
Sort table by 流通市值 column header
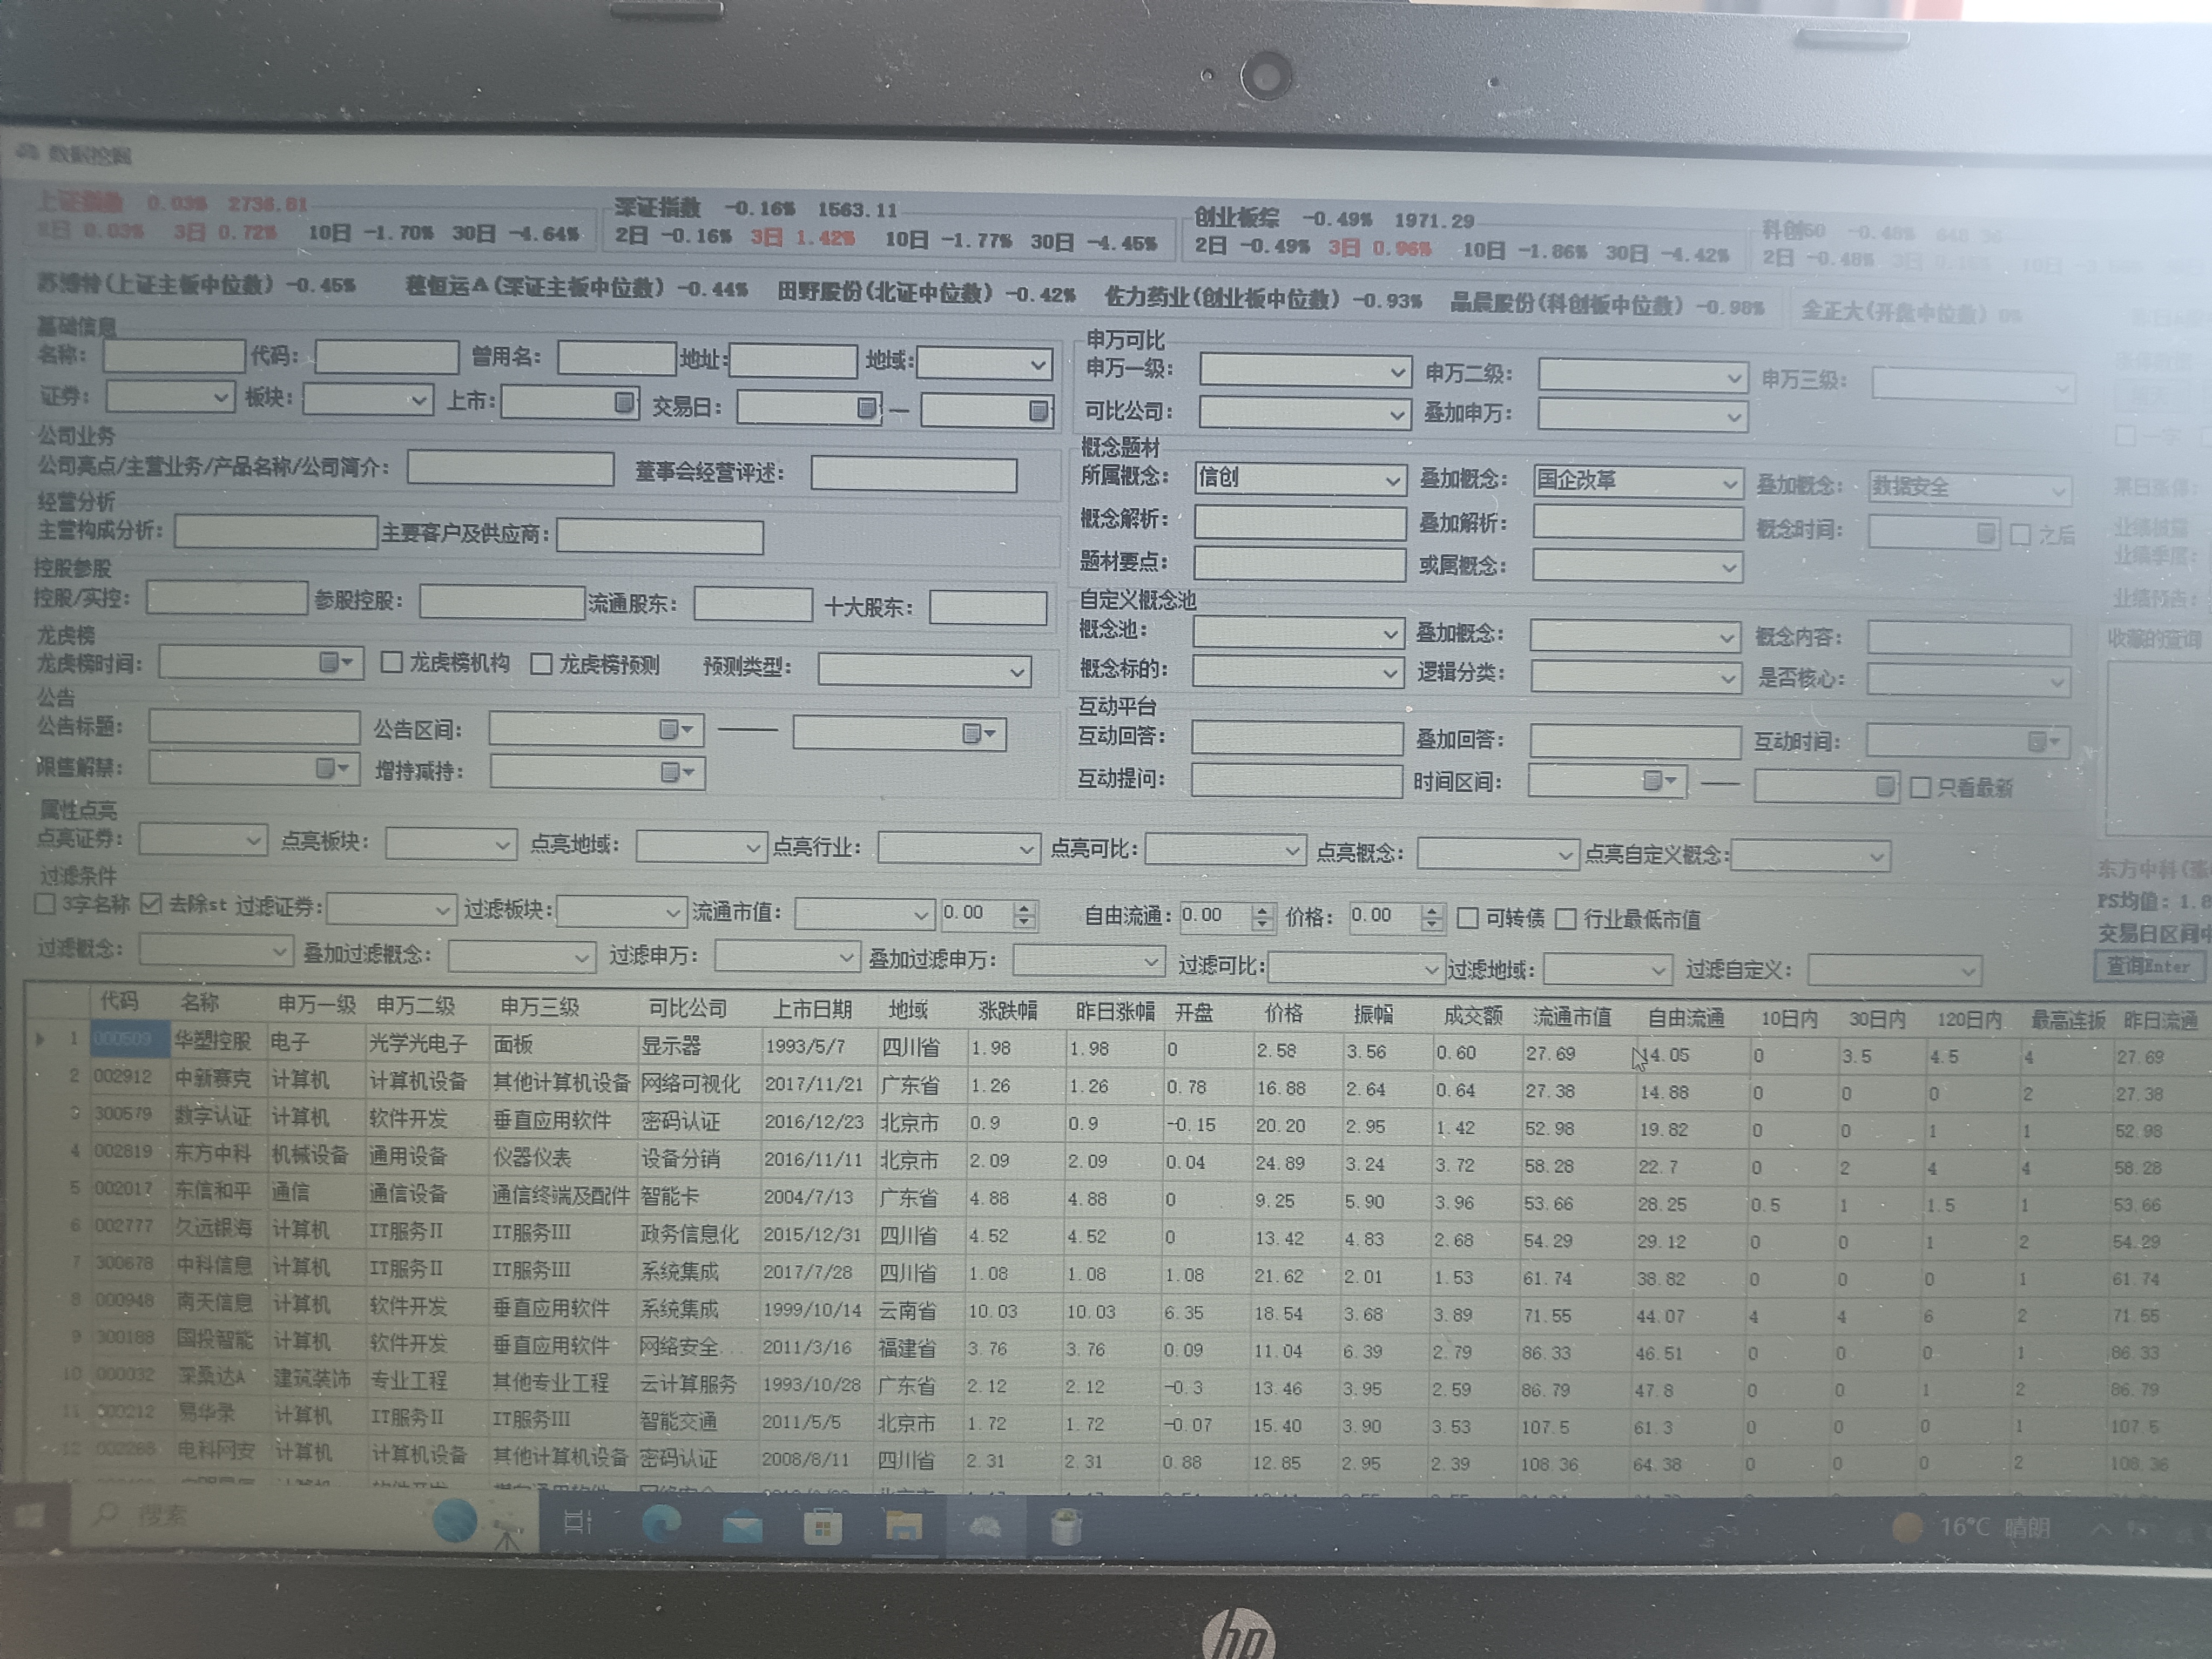[x=1572, y=1016]
